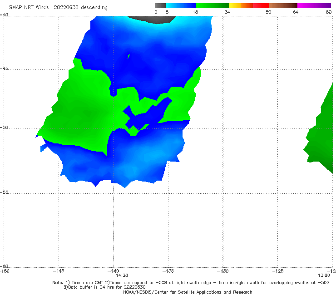This screenshot has width=336, height=295.
Task: Click the longitude label "-125"
Action: click(277, 271)
